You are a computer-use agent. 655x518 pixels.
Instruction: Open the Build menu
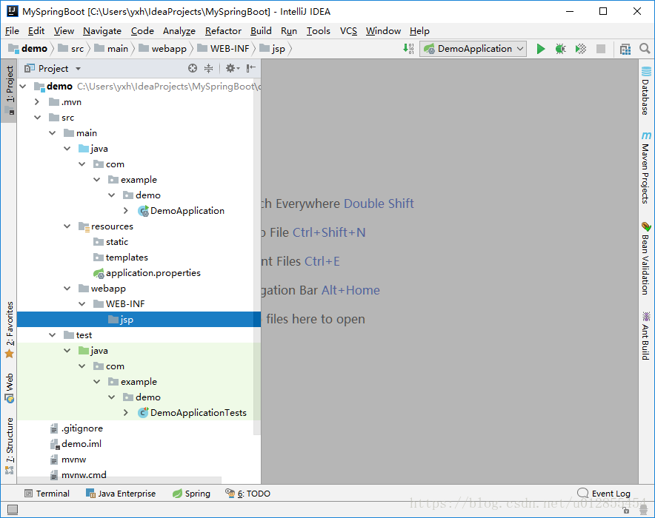(x=261, y=31)
